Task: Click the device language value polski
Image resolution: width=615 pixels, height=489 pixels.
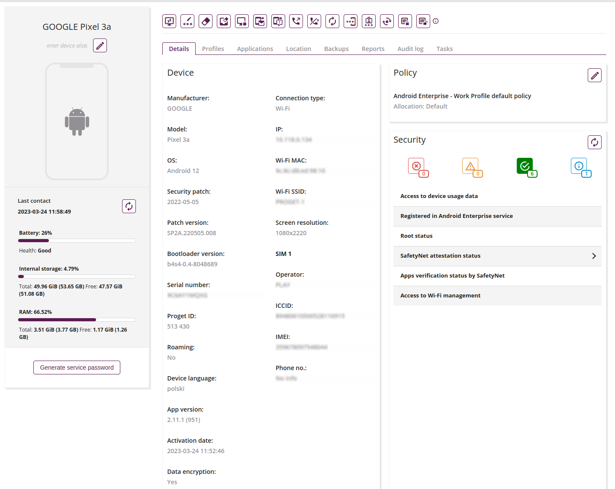Action: [176, 389]
